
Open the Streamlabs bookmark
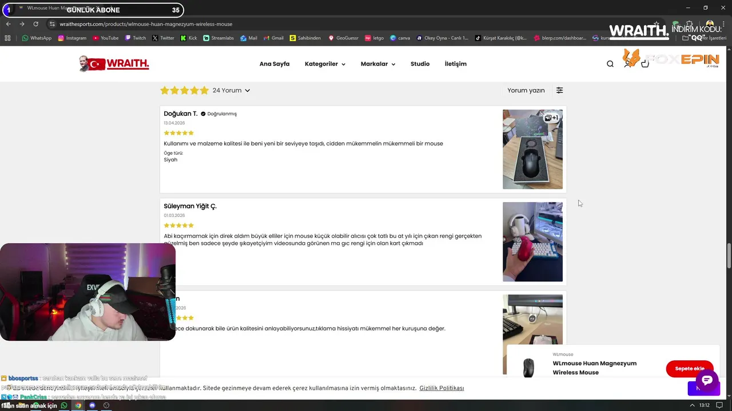click(218, 38)
